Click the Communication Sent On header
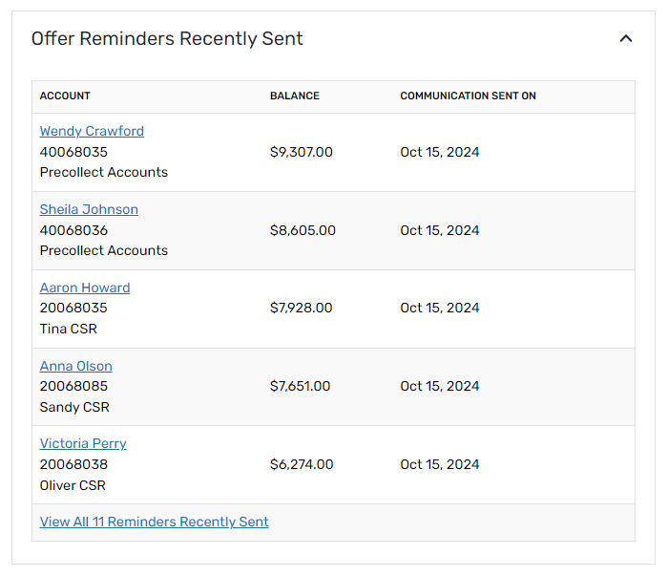 [468, 96]
